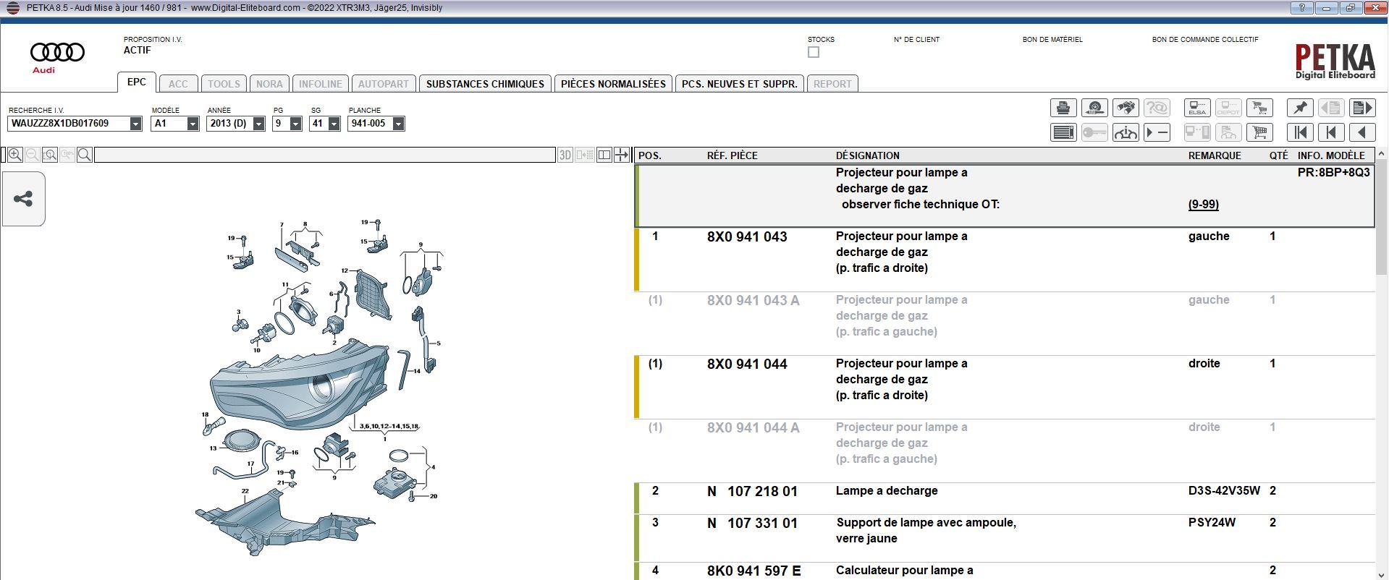Click the binoculars search icon
The width and height of the screenshot is (1389, 580).
(1126, 108)
